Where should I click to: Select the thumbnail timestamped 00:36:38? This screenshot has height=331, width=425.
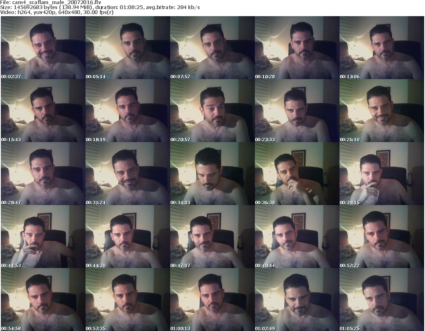tap(297, 174)
